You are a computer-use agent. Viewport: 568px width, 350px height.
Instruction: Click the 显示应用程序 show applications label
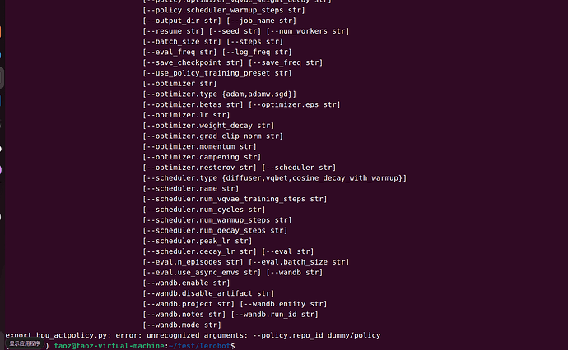point(25,343)
